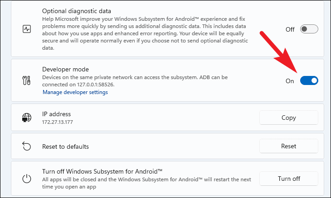Click the IP address row title

pos(57,114)
